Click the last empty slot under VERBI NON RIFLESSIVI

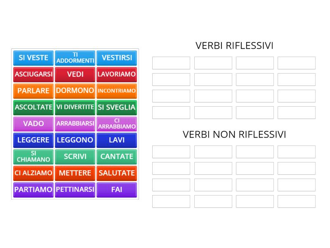[x=297, y=202]
